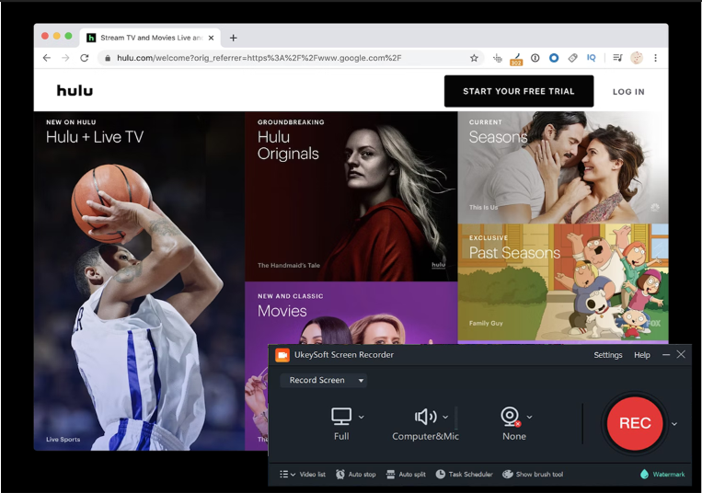This screenshot has width=702, height=493.
Task: Click the macOS green maximize button
Action: click(x=68, y=36)
